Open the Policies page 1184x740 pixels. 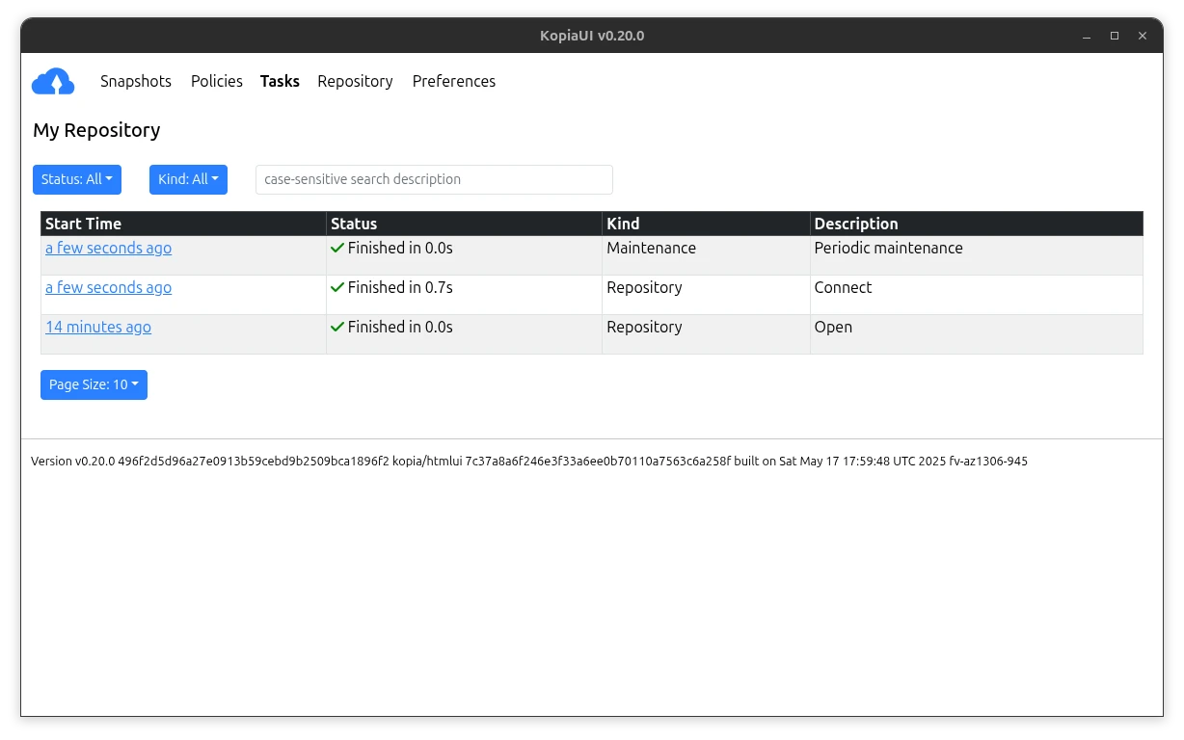(x=216, y=81)
